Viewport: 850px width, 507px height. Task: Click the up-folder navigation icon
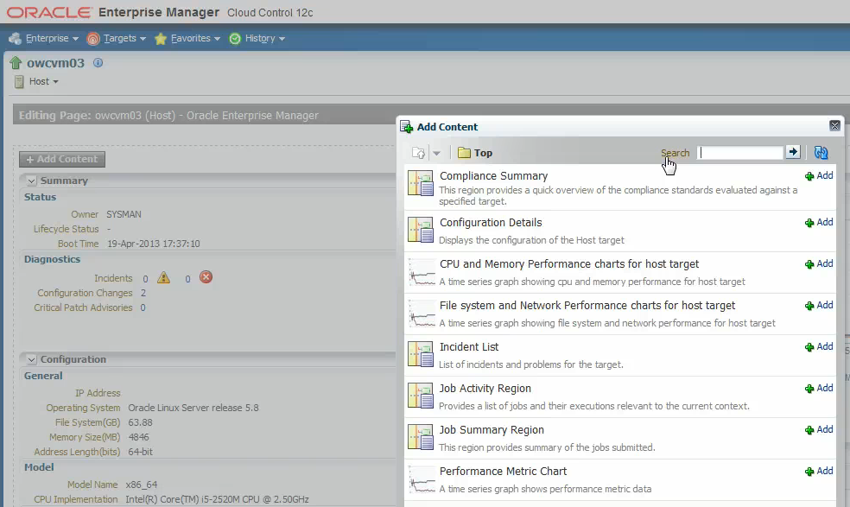[x=418, y=153]
